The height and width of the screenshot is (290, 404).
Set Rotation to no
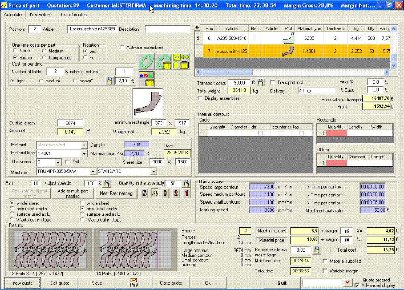tap(85, 58)
